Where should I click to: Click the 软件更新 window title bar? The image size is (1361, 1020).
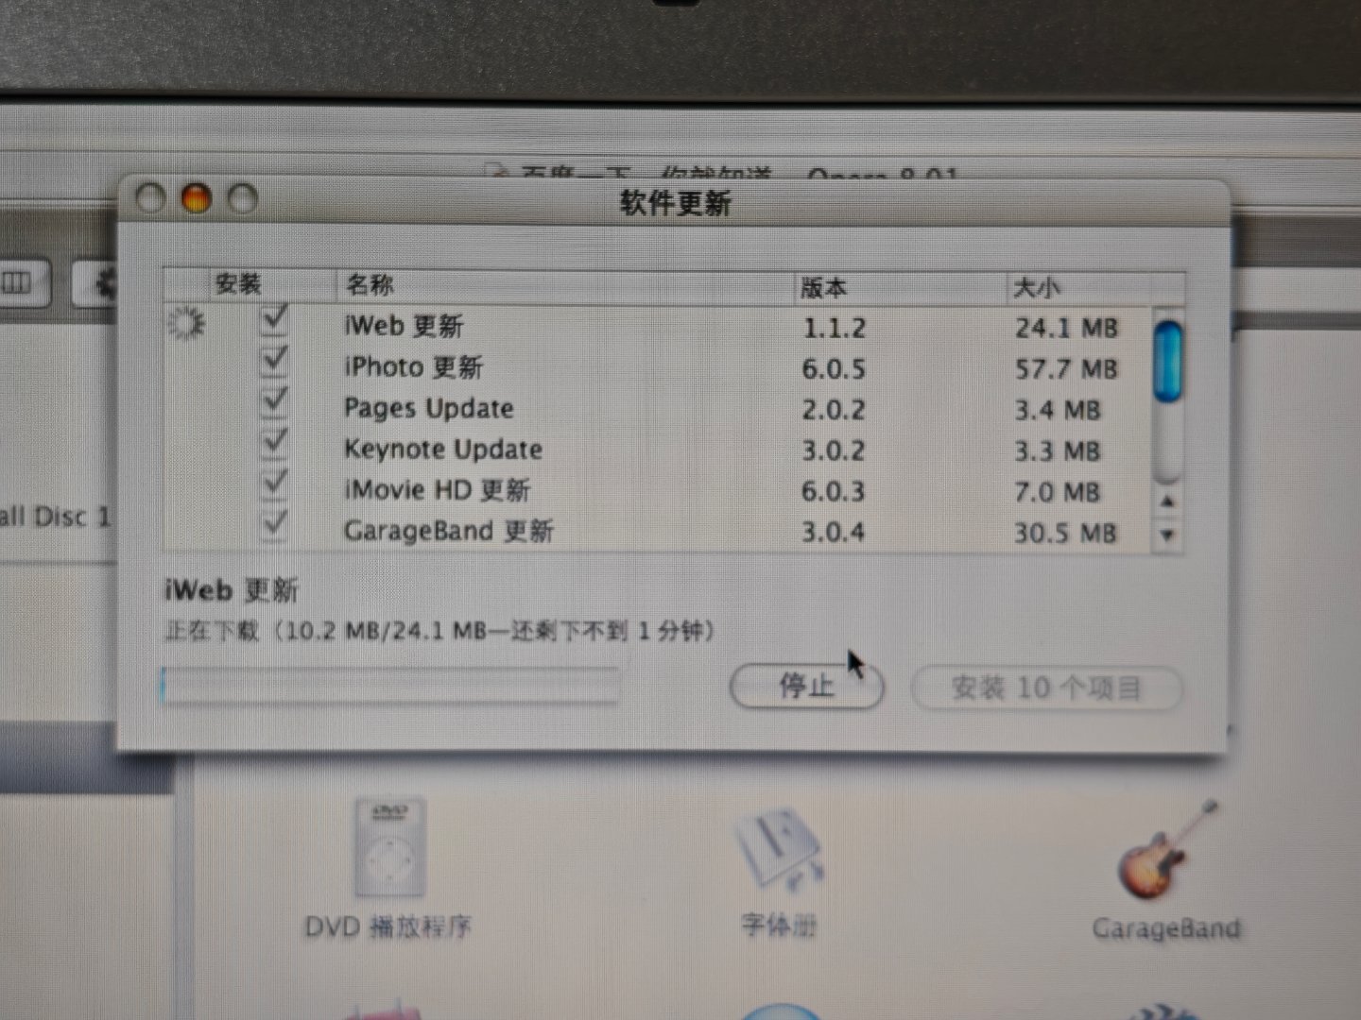click(675, 202)
